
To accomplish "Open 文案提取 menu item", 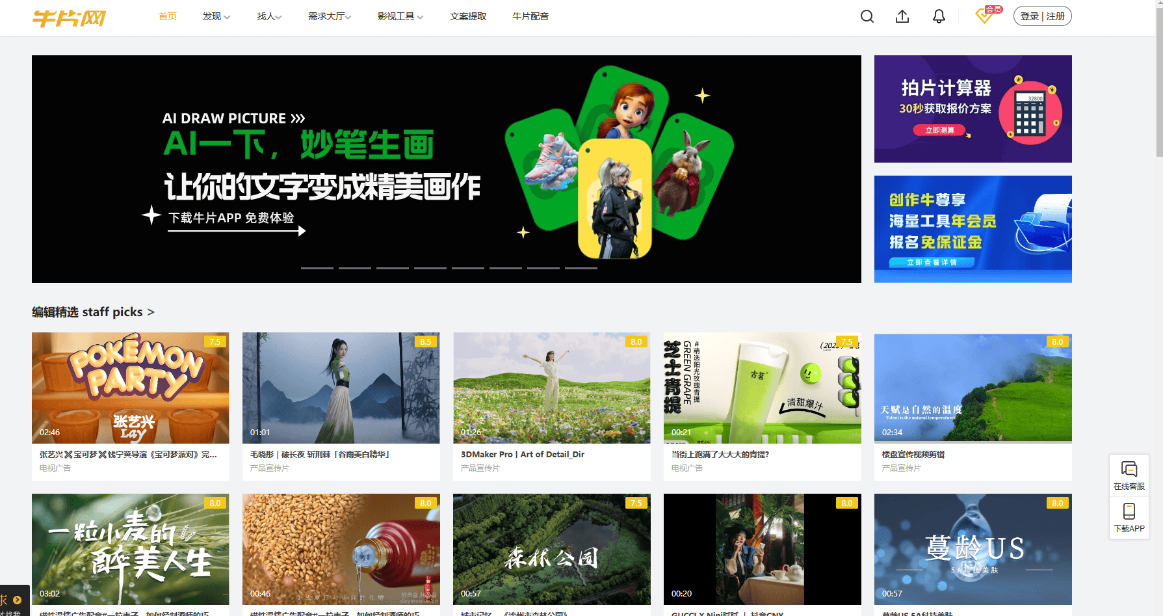I will click(467, 16).
